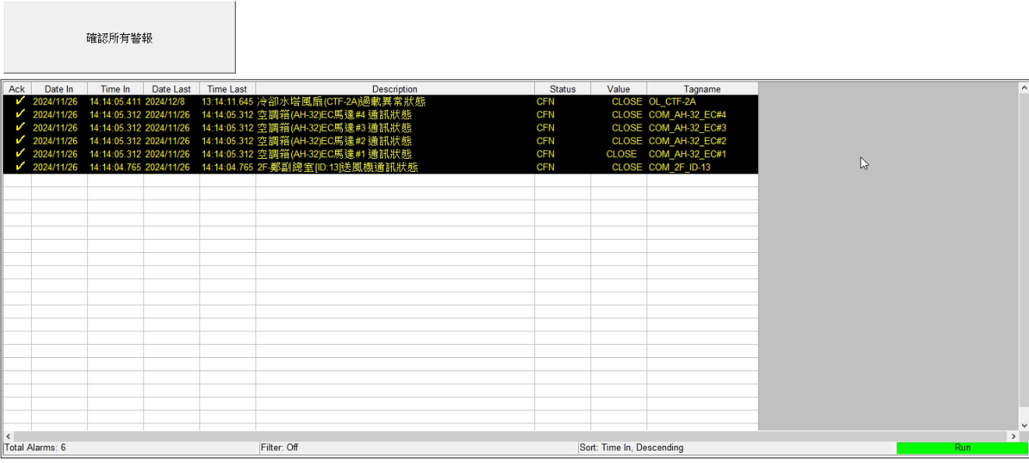This screenshot has width=1029, height=463.
Task: Click the 確認所有警報 button
Action: 119,37
